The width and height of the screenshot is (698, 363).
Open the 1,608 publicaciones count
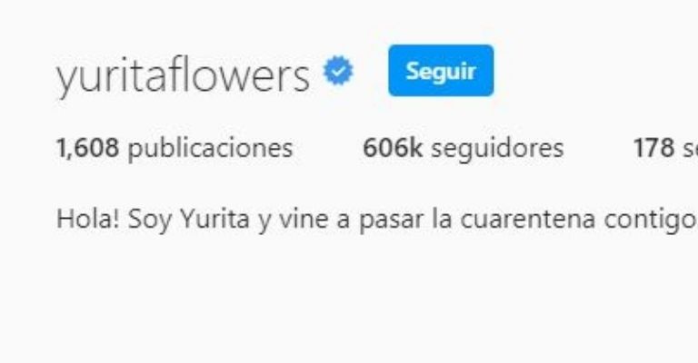click(174, 148)
